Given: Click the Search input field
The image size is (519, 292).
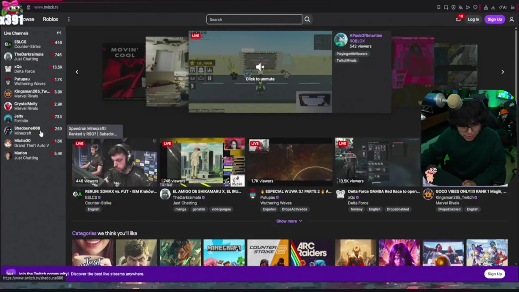Looking at the screenshot, I should click(x=254, y=19).
